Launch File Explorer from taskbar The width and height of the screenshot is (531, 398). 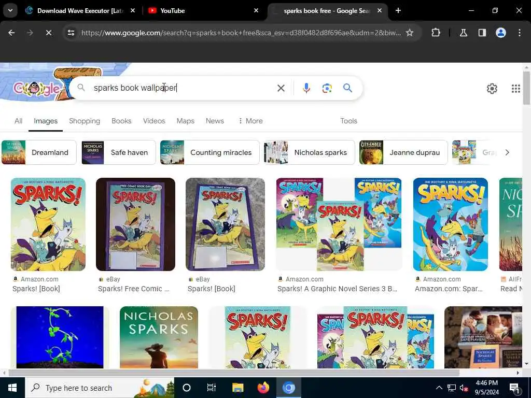tap(237, 388)
